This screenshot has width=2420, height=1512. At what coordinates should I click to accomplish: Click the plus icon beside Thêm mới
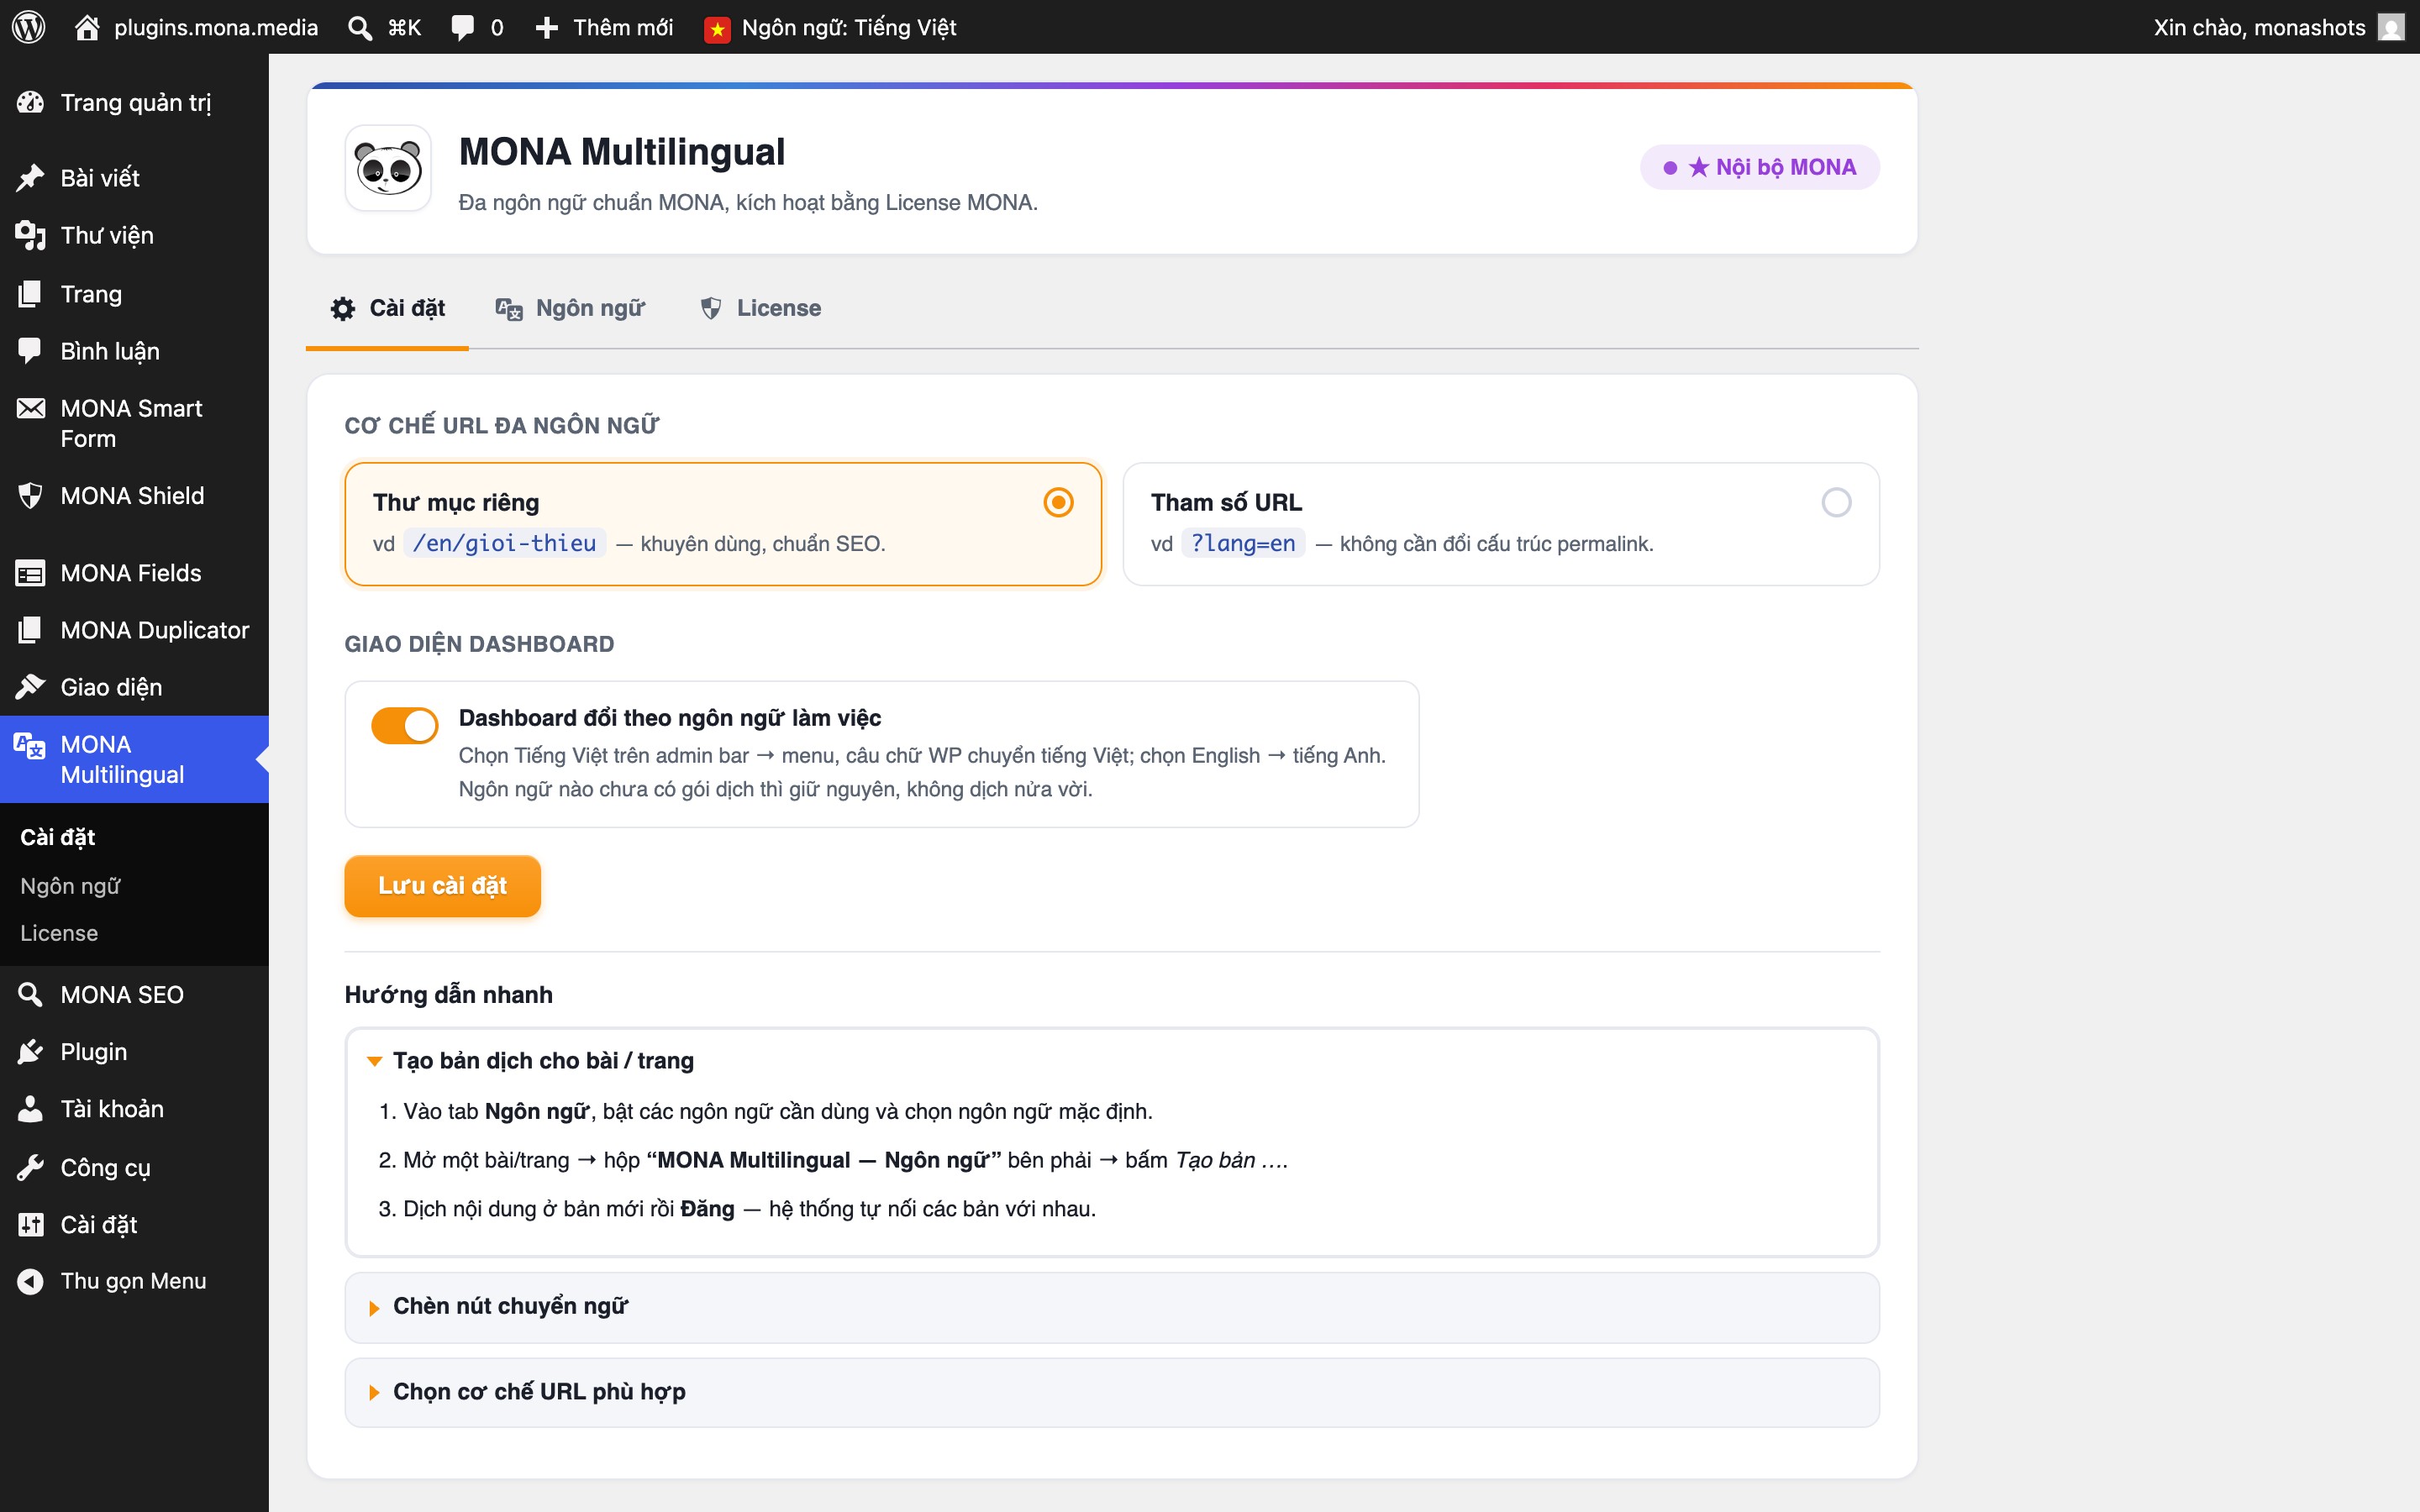pyautogui.click(x=546, y=27)
